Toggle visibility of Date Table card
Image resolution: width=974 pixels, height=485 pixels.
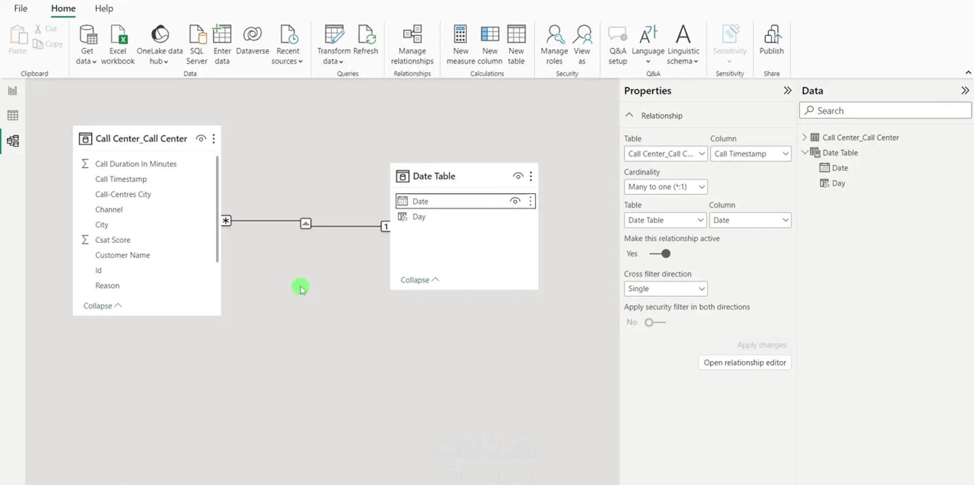[x=518, y=176]
